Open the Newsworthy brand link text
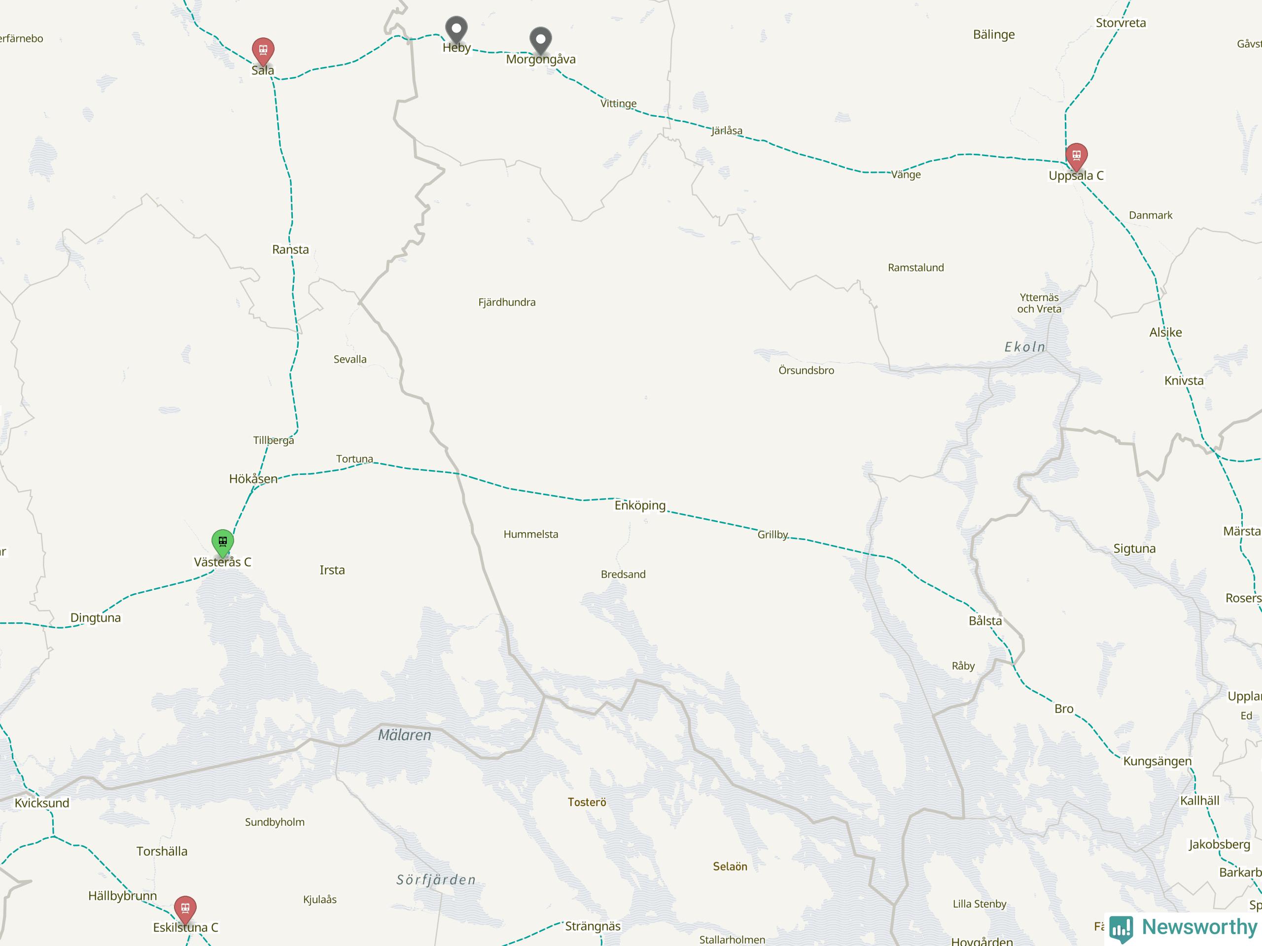The width and height of the screenshot is (1262, 946). (1199, 927)
